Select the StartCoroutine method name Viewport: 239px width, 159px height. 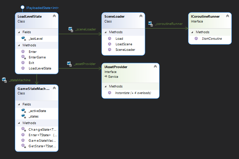(212, 39)
